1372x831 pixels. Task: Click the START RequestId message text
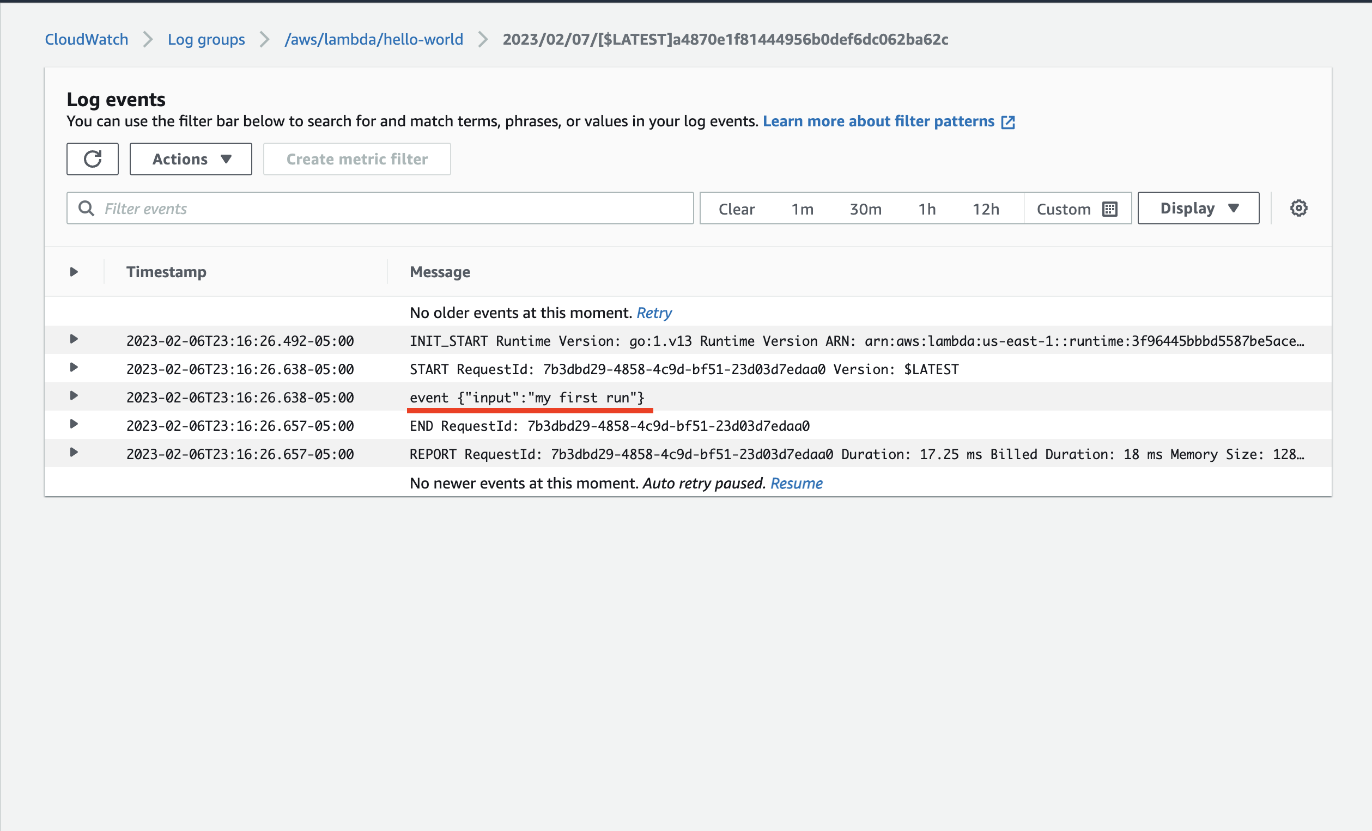pos(684,369)
